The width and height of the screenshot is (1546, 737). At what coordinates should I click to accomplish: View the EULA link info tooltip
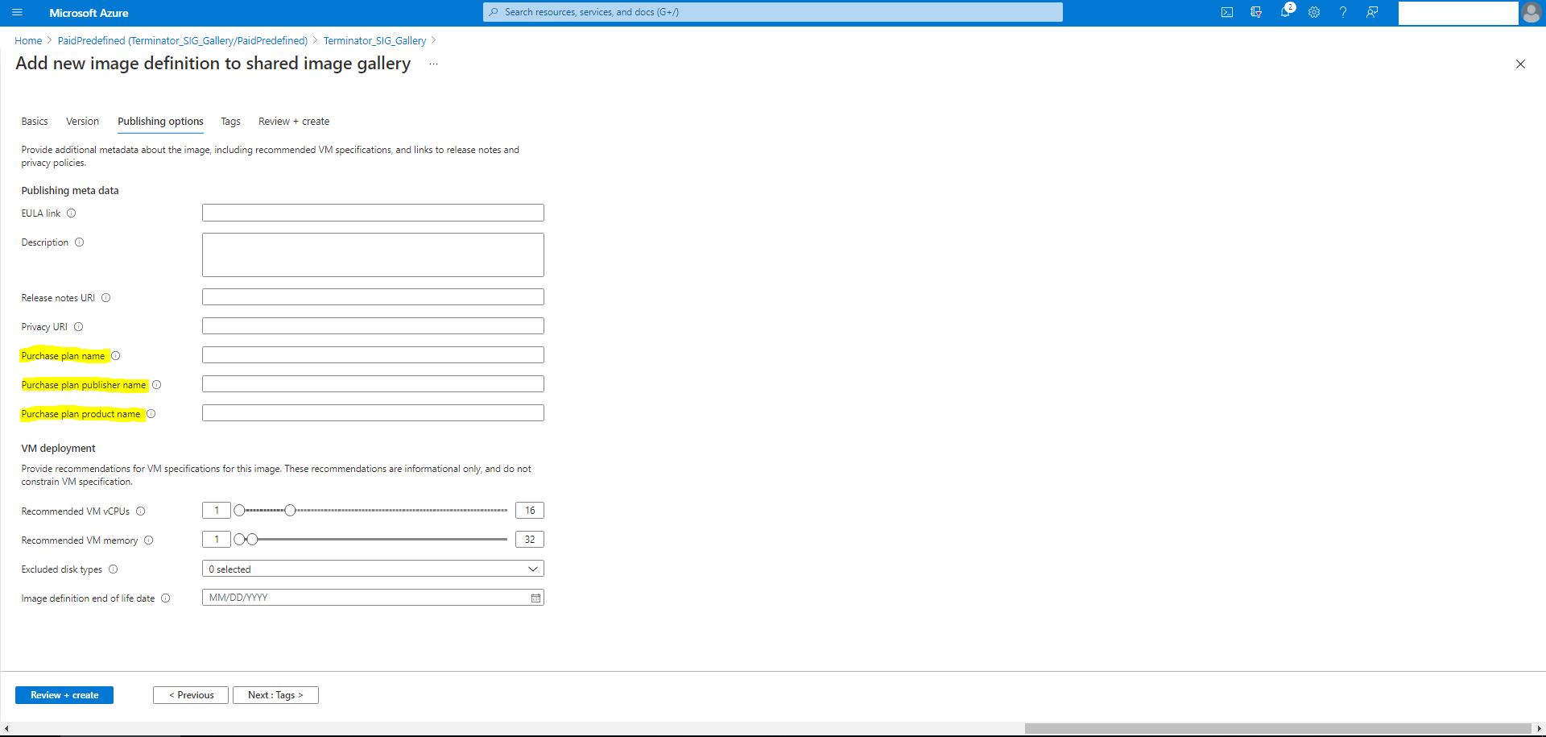click(x=72, y=213)
